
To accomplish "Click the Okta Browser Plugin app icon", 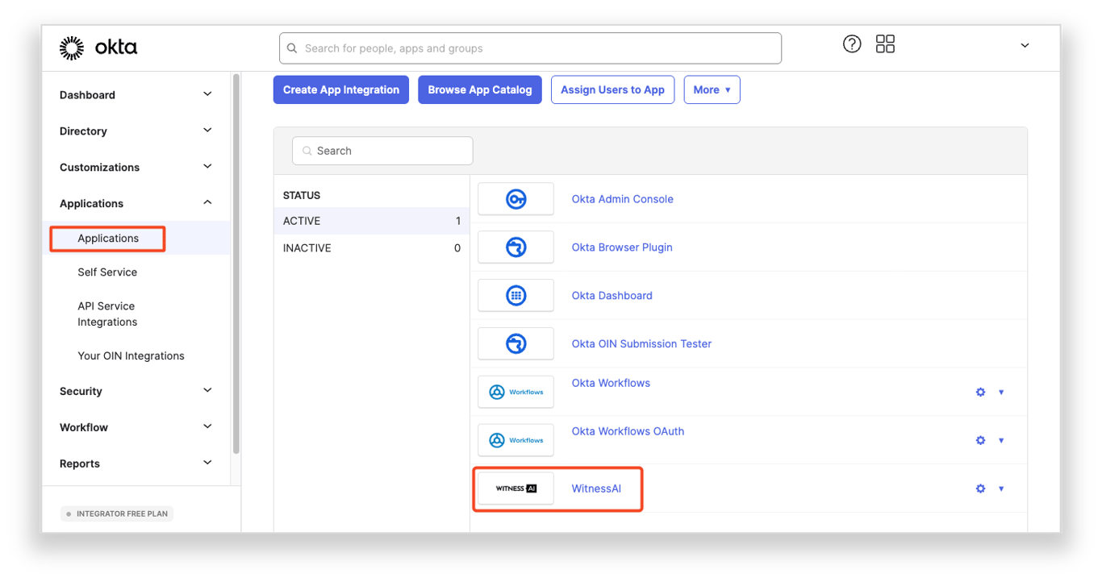I will coord(516,247).
